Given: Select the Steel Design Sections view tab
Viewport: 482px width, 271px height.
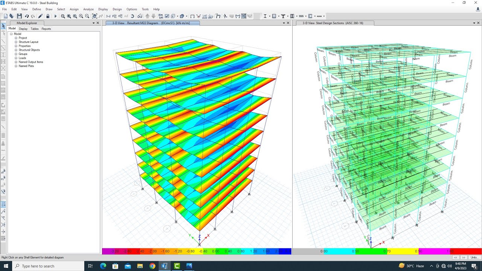Looking at the screenshot, I should (334, 23).
